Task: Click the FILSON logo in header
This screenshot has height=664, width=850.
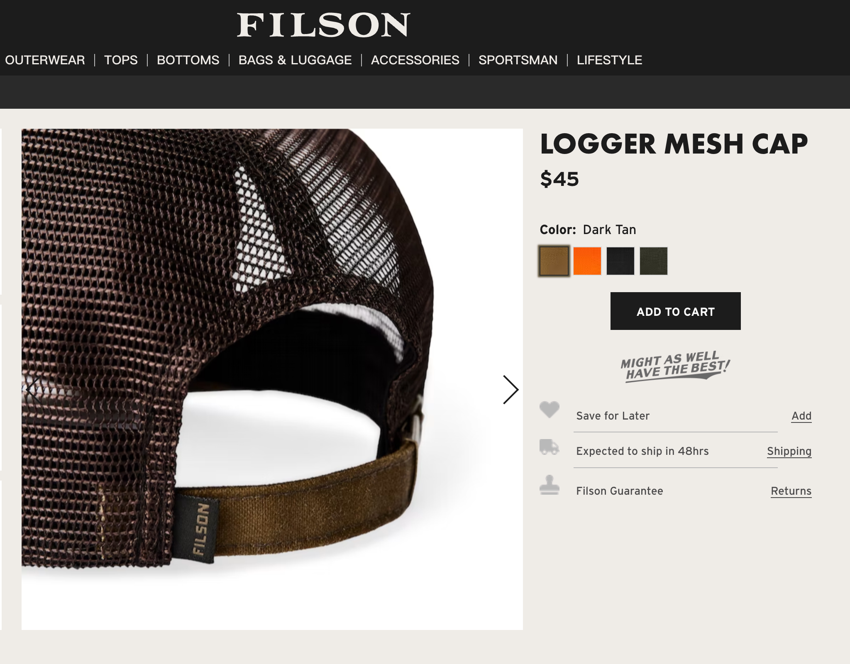Action: [x=324, y=25]
